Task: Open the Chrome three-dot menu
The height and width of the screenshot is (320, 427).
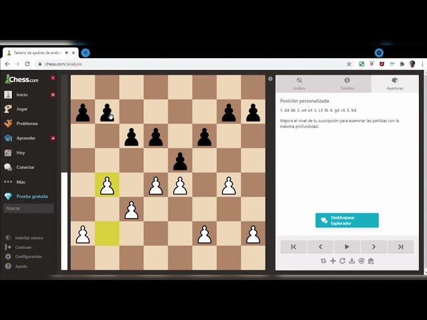Action: 422,64
